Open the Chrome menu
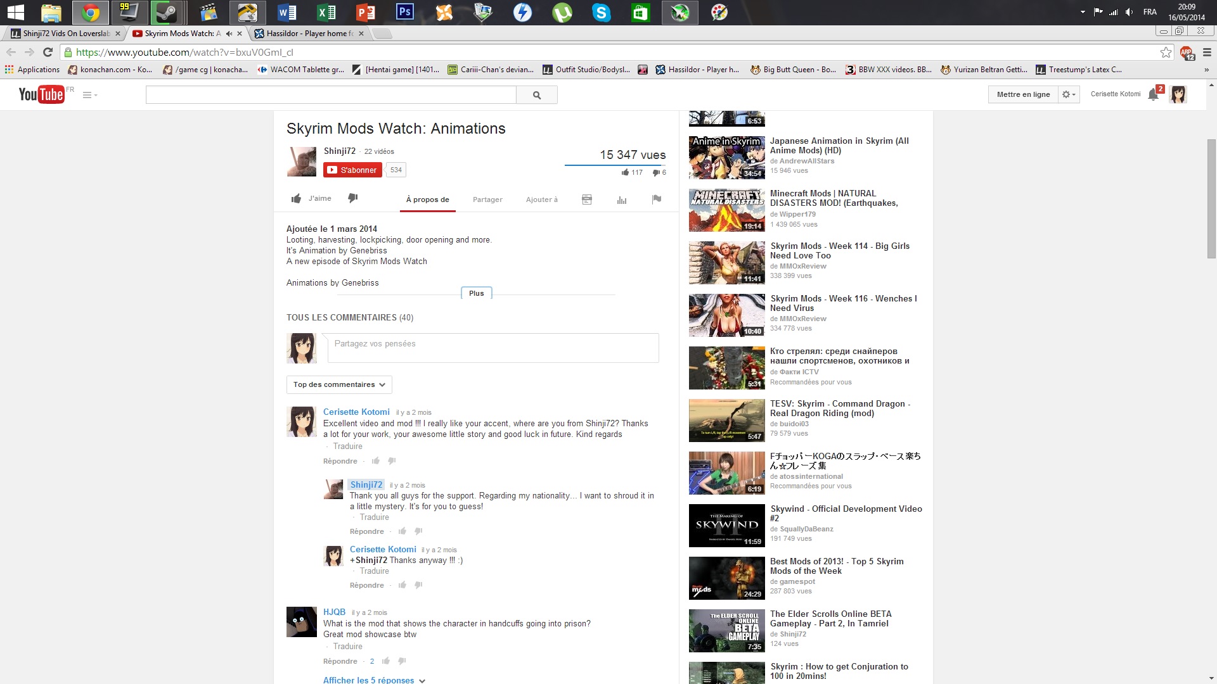Viewport: 1217px width, 684px height. click(1207, 53)
